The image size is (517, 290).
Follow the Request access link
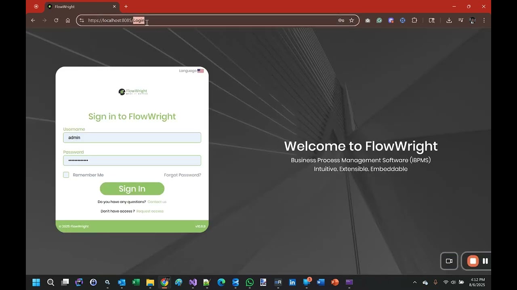click(x=150, y=211)
